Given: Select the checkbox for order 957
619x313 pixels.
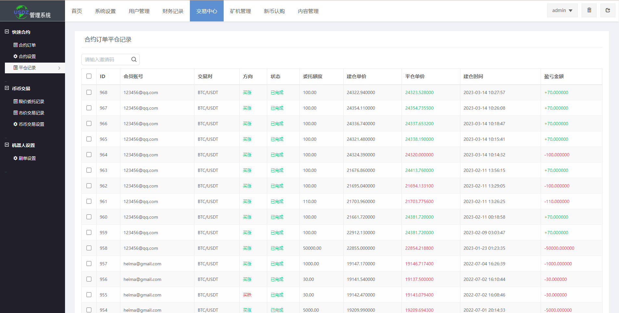Looking at the screenshot, I should coord(89,264).
